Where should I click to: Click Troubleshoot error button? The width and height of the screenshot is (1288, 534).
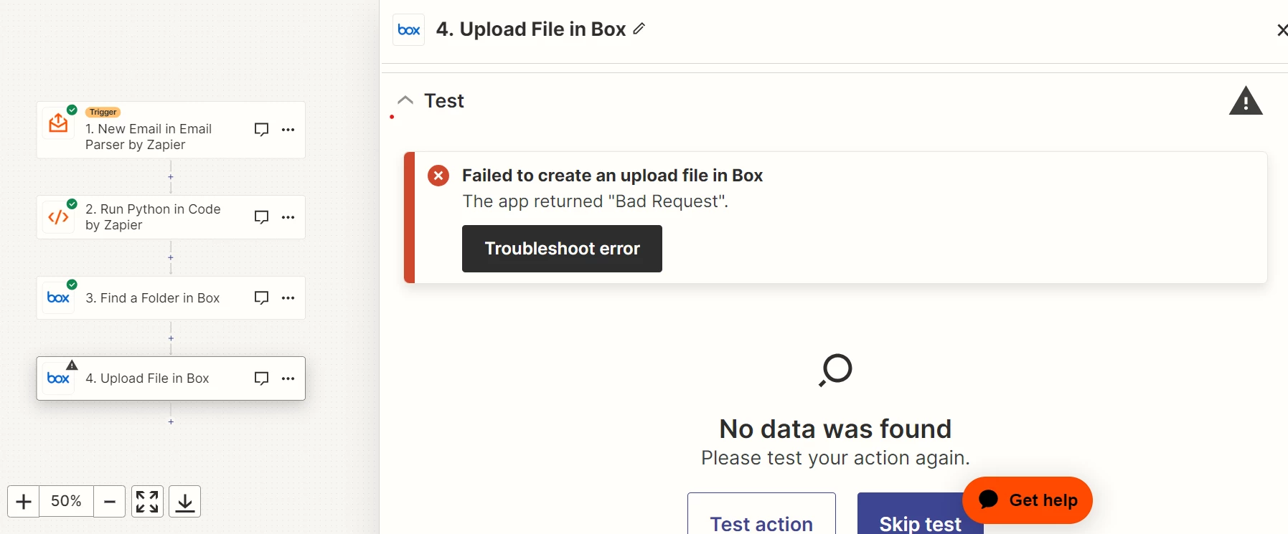pyautogui.click(x=562, y=249)
